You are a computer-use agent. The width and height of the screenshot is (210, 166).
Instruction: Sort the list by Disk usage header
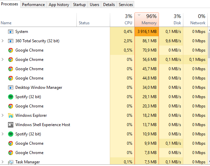[x=171, y=20]
